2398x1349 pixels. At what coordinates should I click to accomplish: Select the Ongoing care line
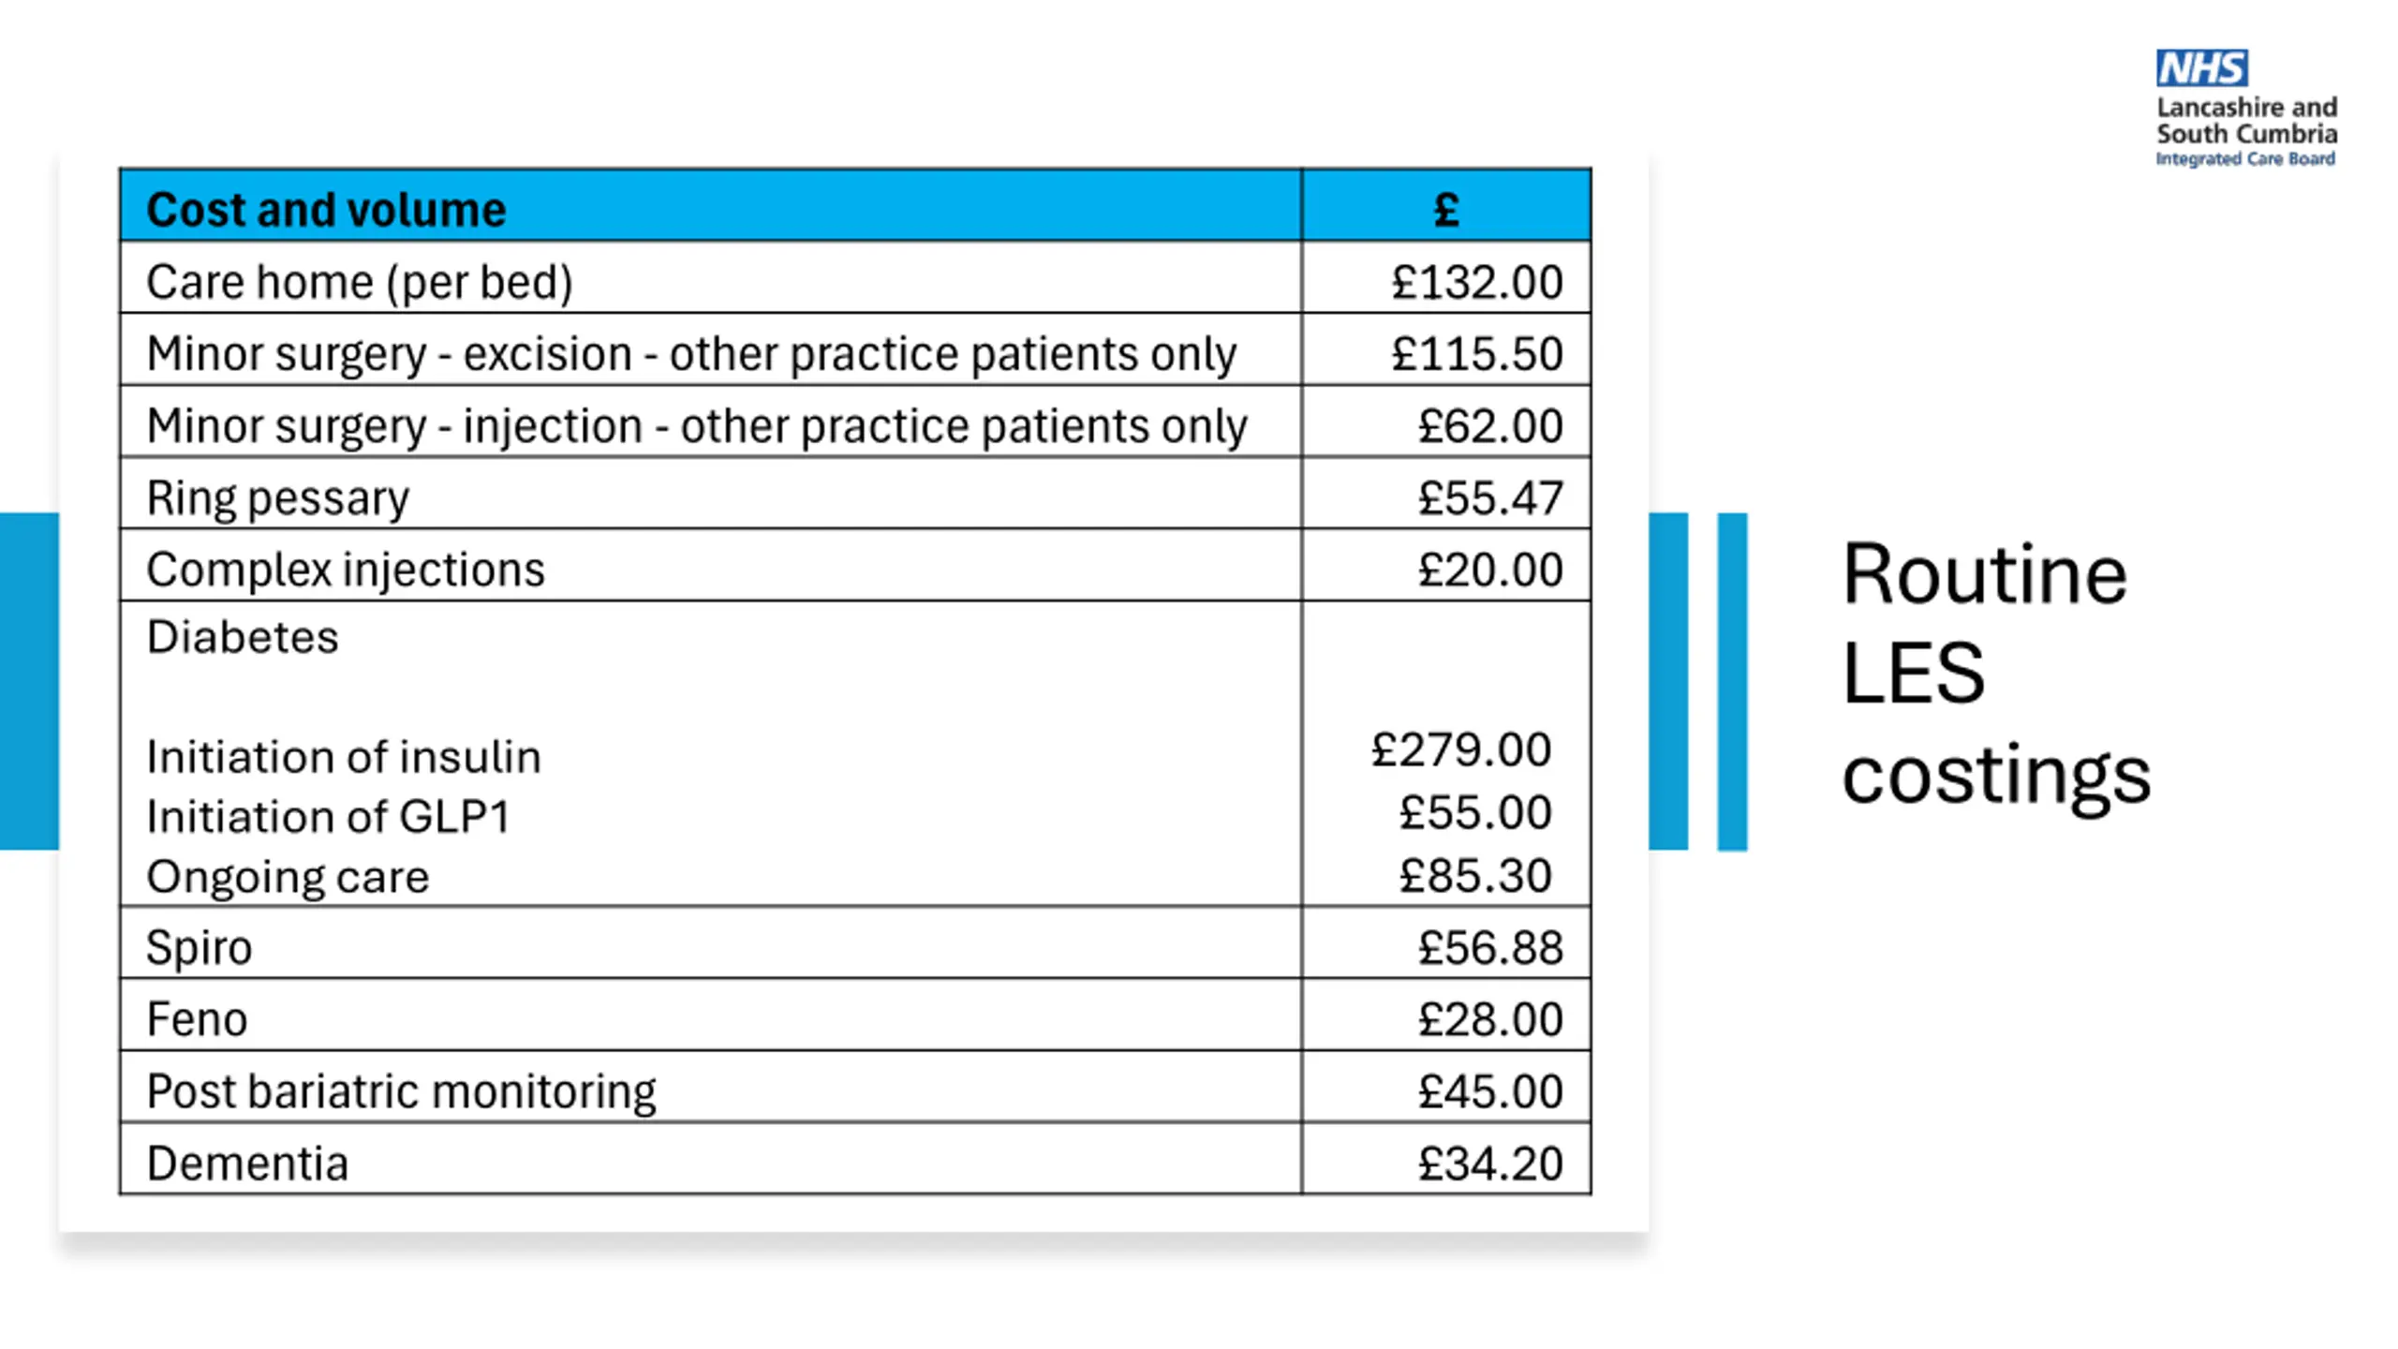pyautogui.click(x=288, y=877)
